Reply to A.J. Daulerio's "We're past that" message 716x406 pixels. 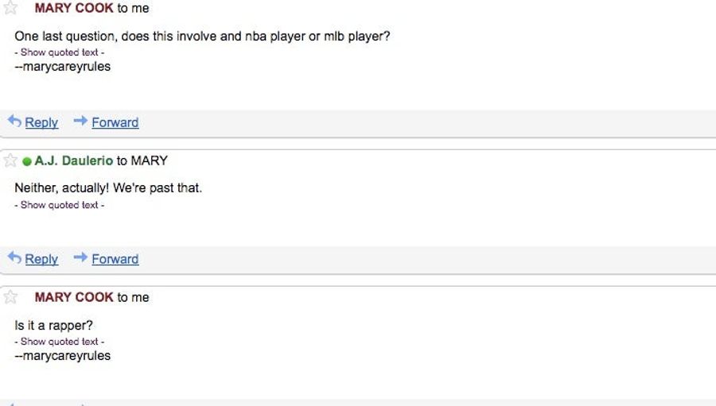click(41, 259)
